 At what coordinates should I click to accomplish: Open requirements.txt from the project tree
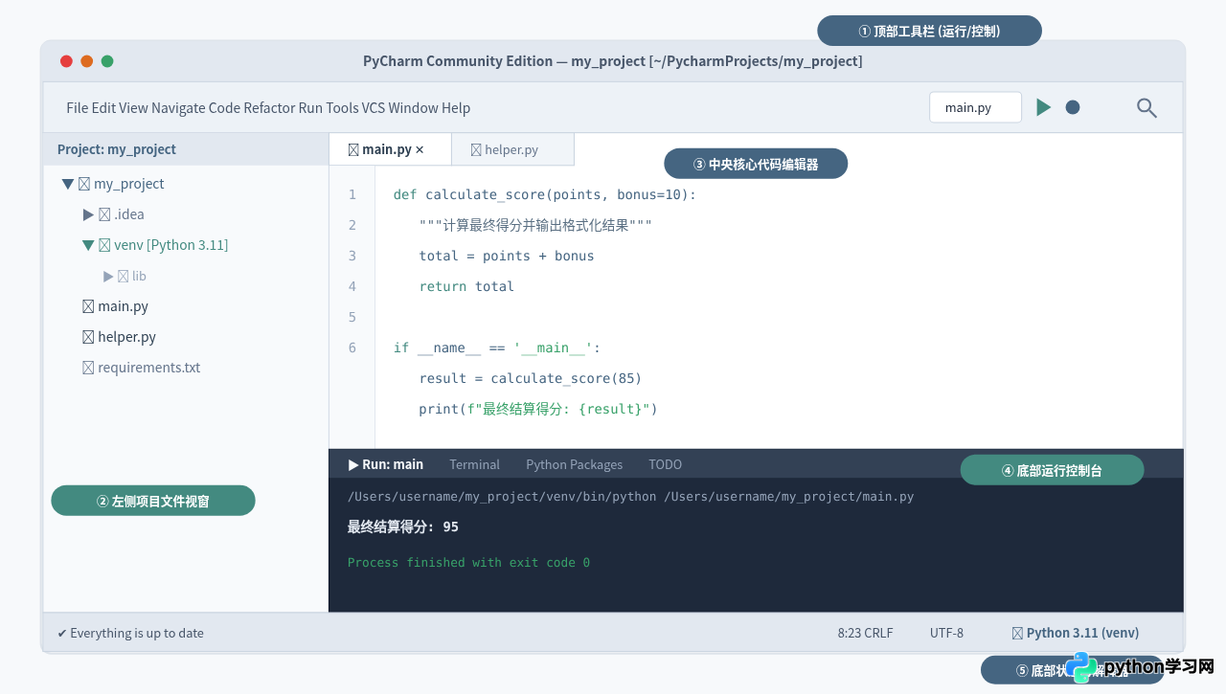point(148,368)
